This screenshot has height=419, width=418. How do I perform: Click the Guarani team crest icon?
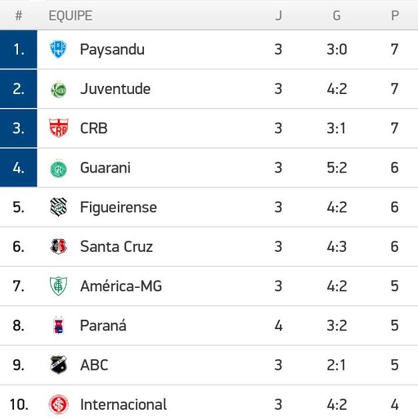pyautogui.click(x=59, y=169)
